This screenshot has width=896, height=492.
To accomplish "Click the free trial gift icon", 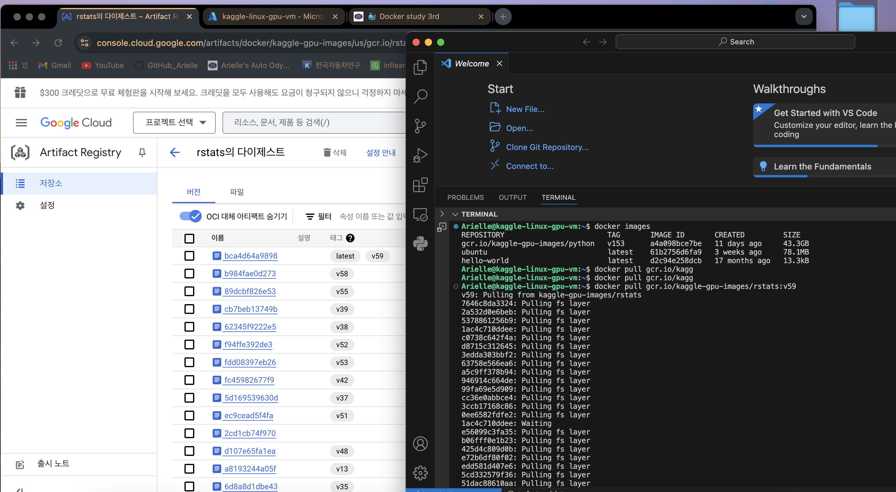I will 20,92.
